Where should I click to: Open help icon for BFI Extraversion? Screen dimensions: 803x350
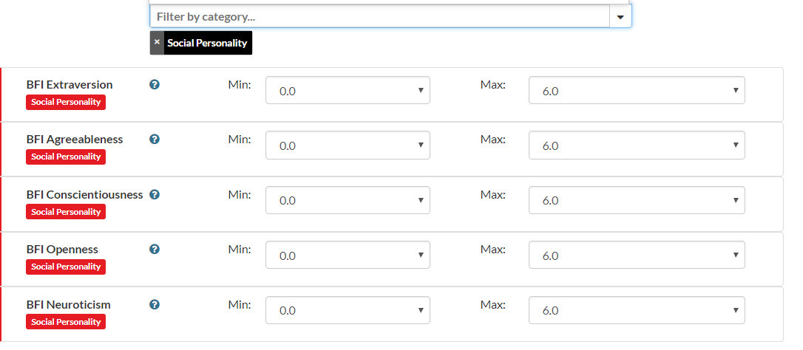[x=155, y=84]
